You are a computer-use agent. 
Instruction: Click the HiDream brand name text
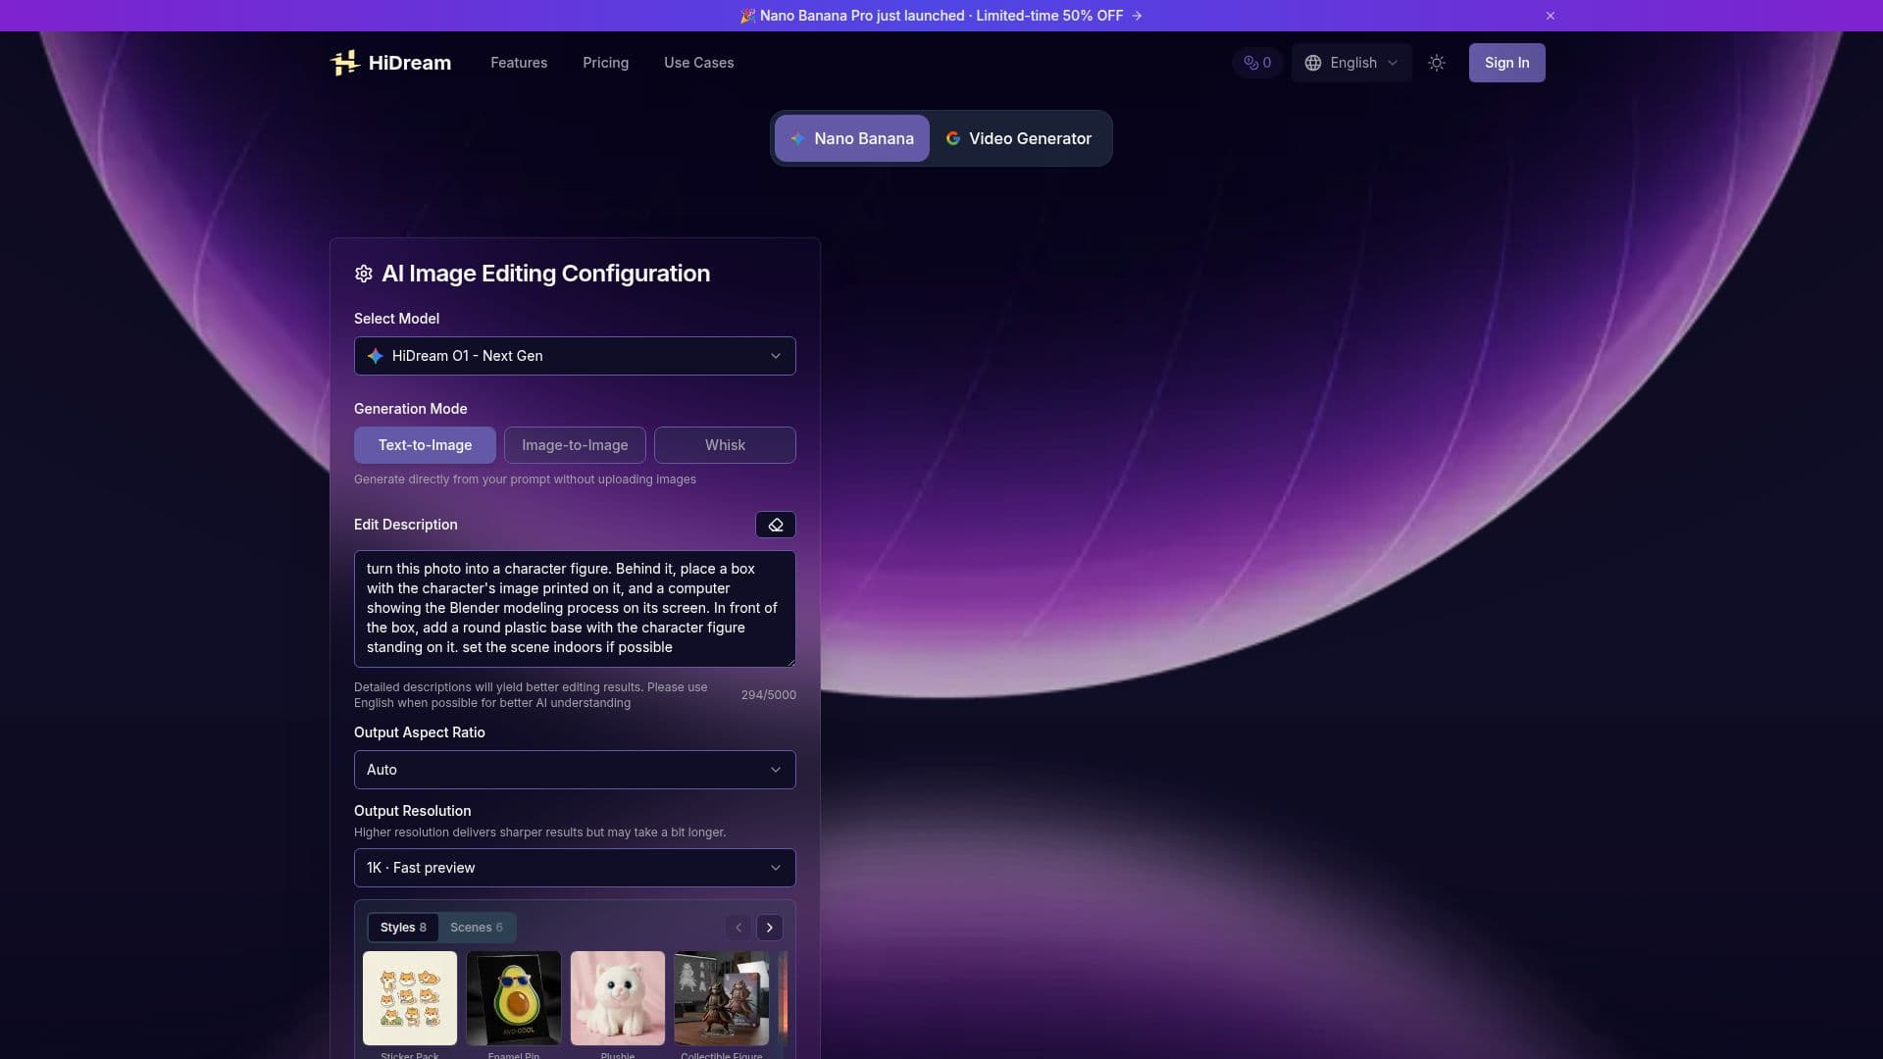tap(410, 63)
